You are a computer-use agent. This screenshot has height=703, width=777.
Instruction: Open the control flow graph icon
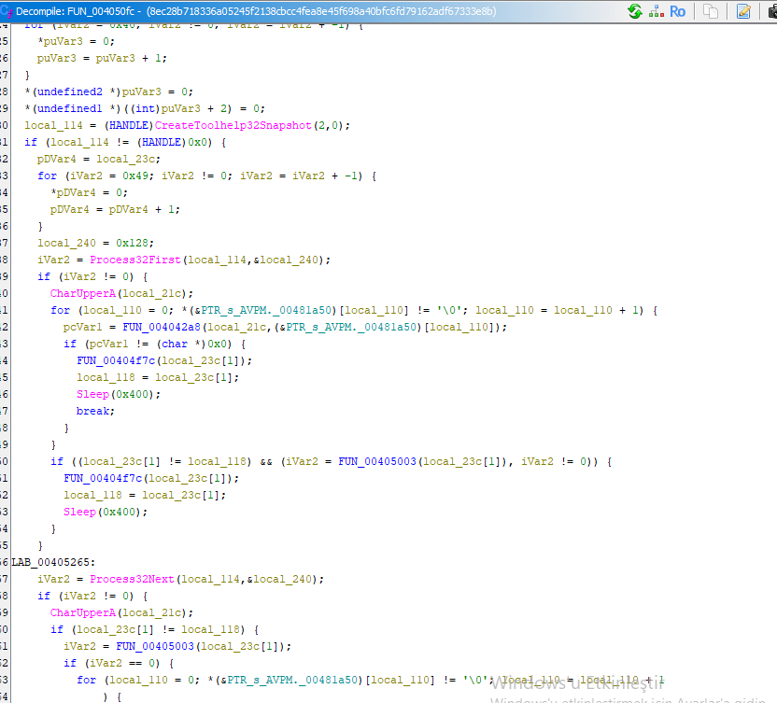pos(655,11)
